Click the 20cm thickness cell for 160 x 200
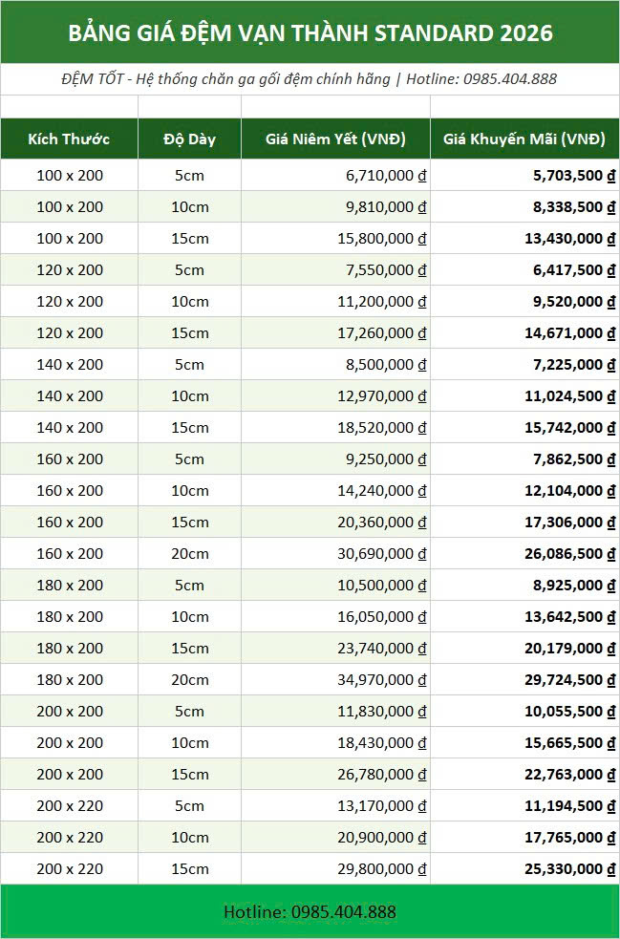 pos(189,553)
